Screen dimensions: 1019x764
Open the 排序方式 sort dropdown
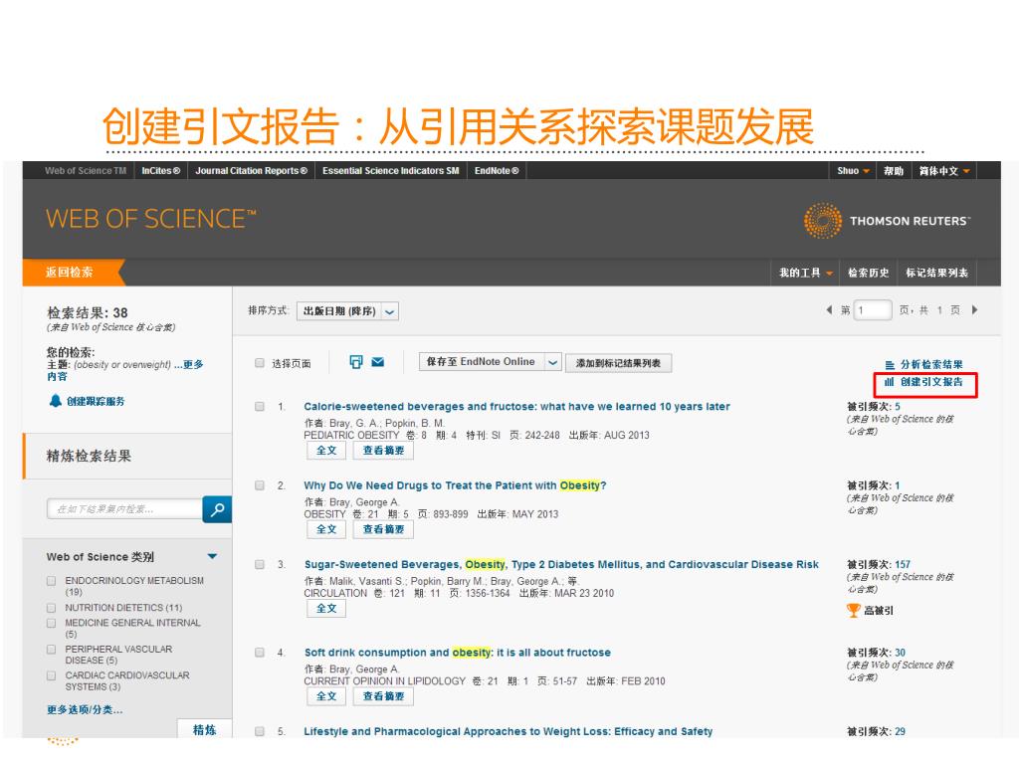347,311
